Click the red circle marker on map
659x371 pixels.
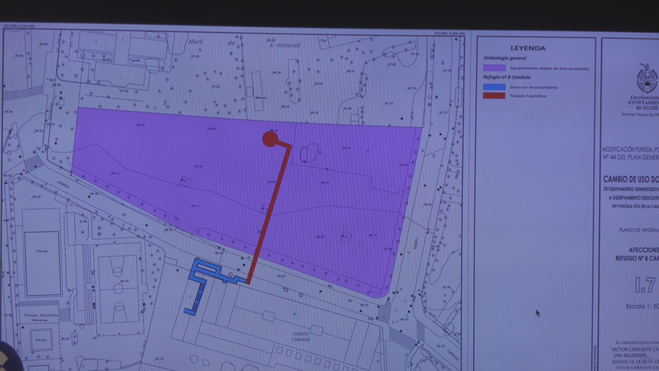(270, 139)
